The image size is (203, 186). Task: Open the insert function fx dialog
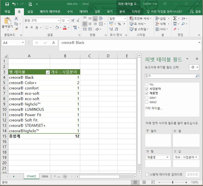54,43
